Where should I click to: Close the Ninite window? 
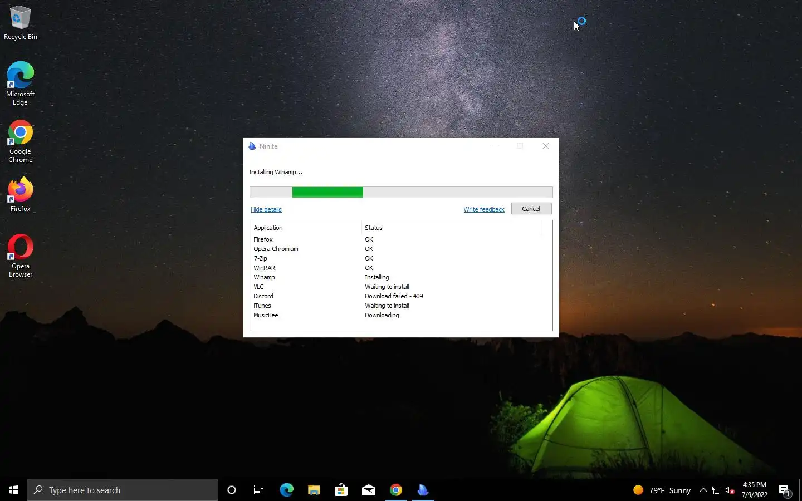[546, 146]
